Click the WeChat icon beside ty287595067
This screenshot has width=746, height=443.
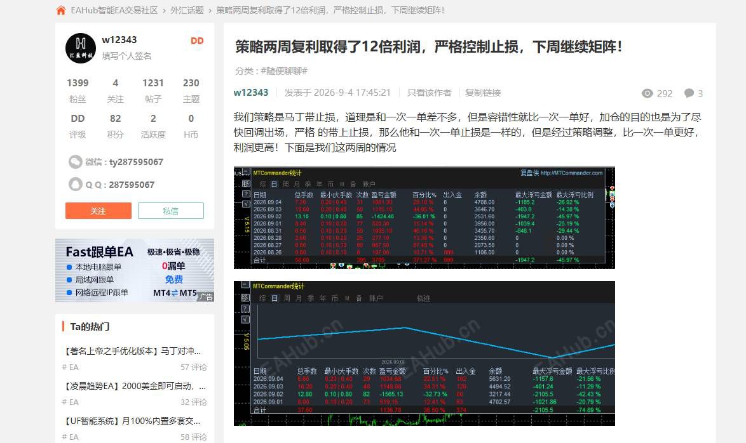pos(75,162)
